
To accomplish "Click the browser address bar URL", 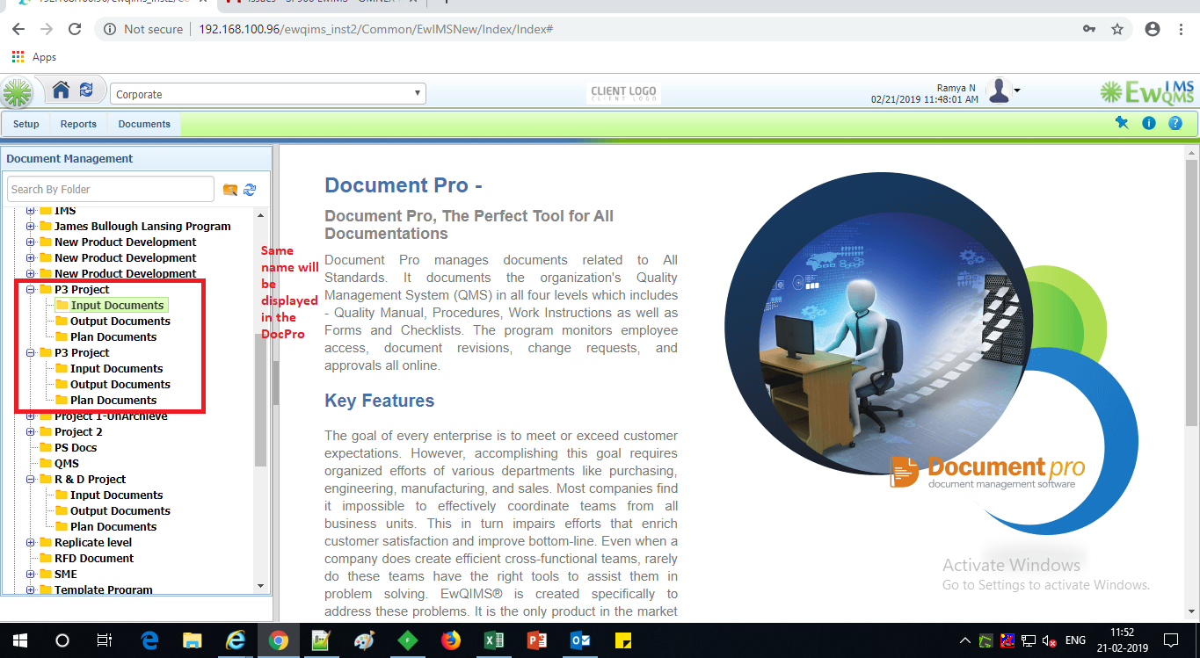I will 375,29.
